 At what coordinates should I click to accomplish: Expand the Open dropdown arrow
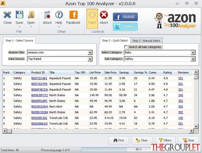31,27
